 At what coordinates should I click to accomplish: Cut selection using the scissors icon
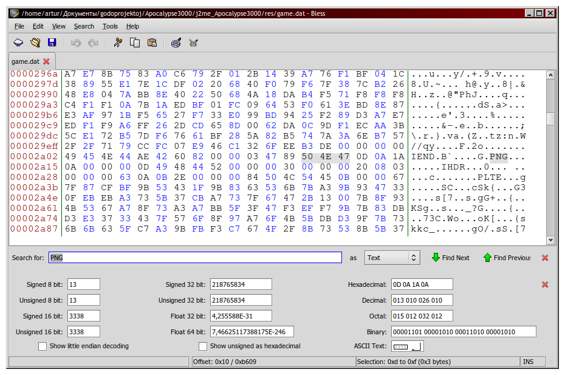(x=117, y=43)
